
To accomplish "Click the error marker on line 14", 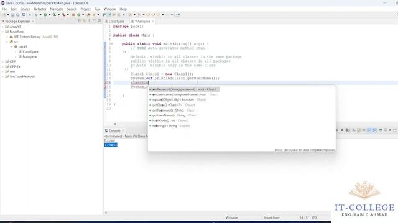I will coord(106,82).
